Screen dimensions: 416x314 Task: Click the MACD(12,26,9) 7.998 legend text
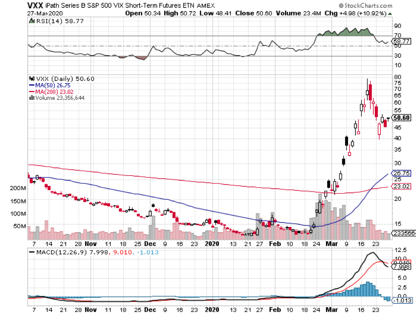(72, 252)
